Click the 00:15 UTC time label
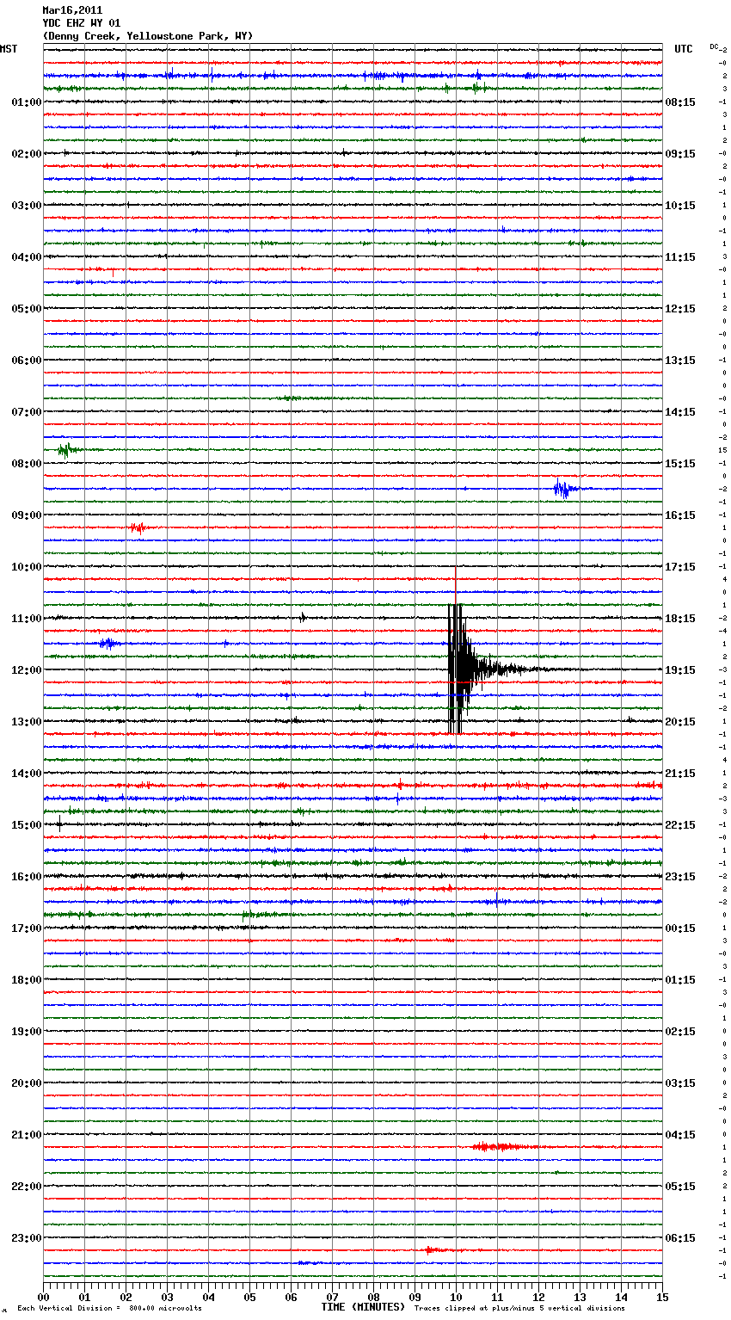731x1320 pixels. pos(680,928)
